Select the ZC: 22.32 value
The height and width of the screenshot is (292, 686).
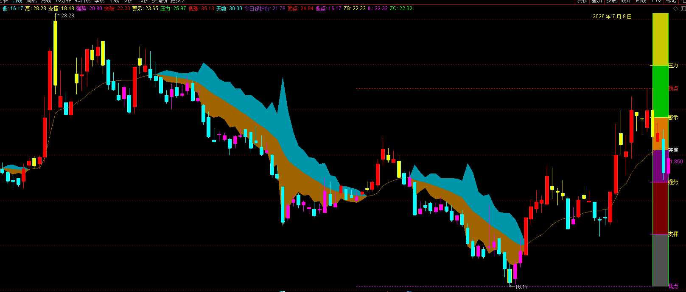(x=401, y=8)
